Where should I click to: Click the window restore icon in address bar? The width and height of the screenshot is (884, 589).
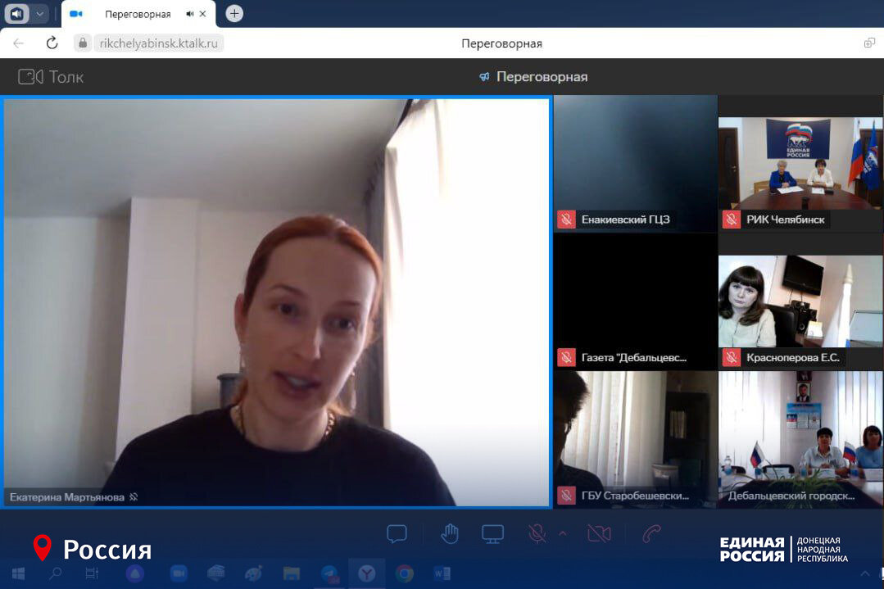pos(869,43)
